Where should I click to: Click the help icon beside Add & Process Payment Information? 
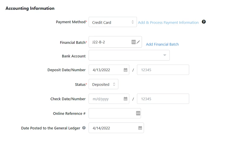(204, 22)
